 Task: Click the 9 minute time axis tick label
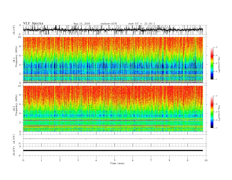(x=187, y=160)
